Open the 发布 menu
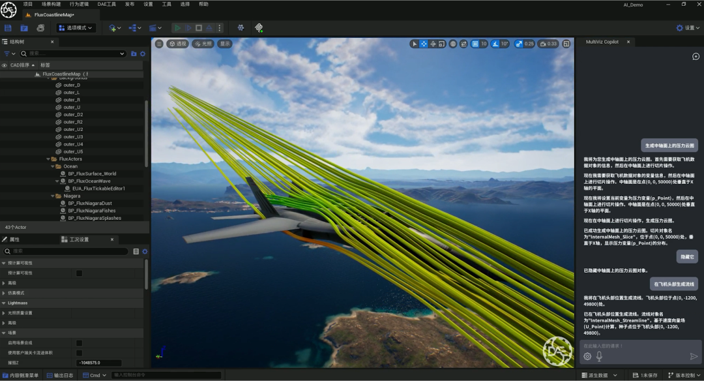This screenshot has height=381, width=704. (129, 4)
